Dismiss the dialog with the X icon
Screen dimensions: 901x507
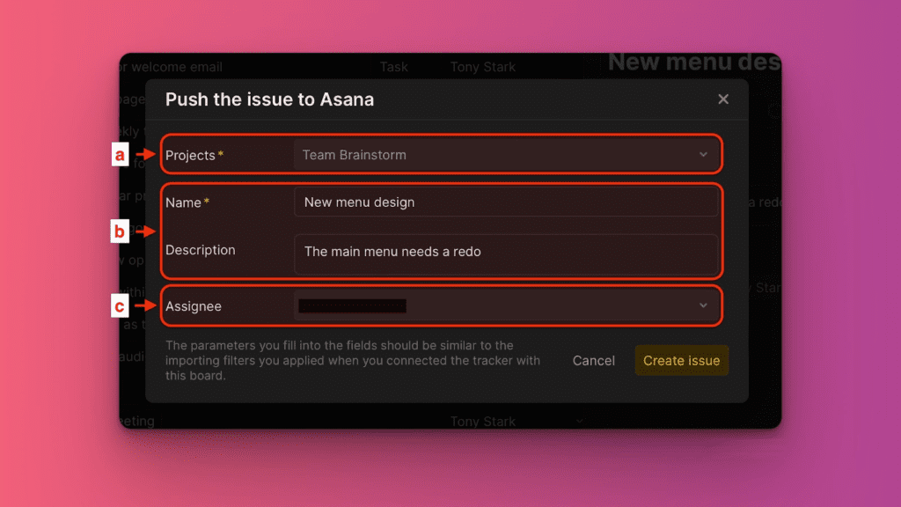click(x=722, y=99)
